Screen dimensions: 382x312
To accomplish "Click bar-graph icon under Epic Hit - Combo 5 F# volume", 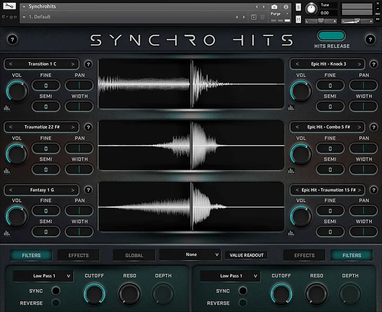I will [x=291, y=171].
